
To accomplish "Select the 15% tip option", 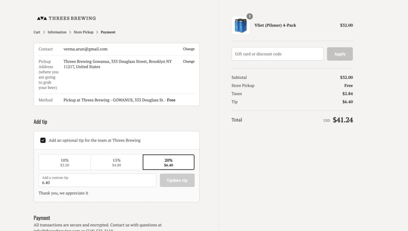I will point(116,162).
